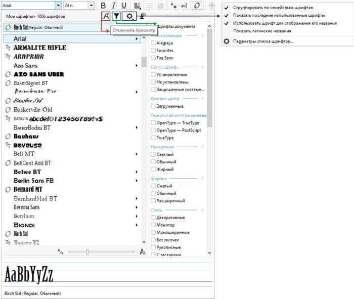354x299 pixels.
Task: Check the Расширенный width filter
Action: pos(153,200)
